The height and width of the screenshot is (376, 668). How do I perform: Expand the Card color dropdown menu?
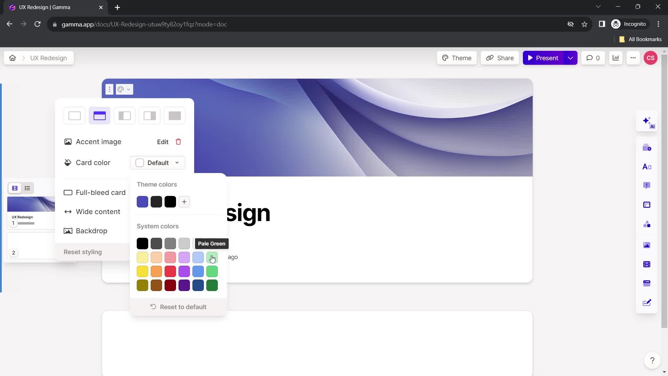(158, 163)
